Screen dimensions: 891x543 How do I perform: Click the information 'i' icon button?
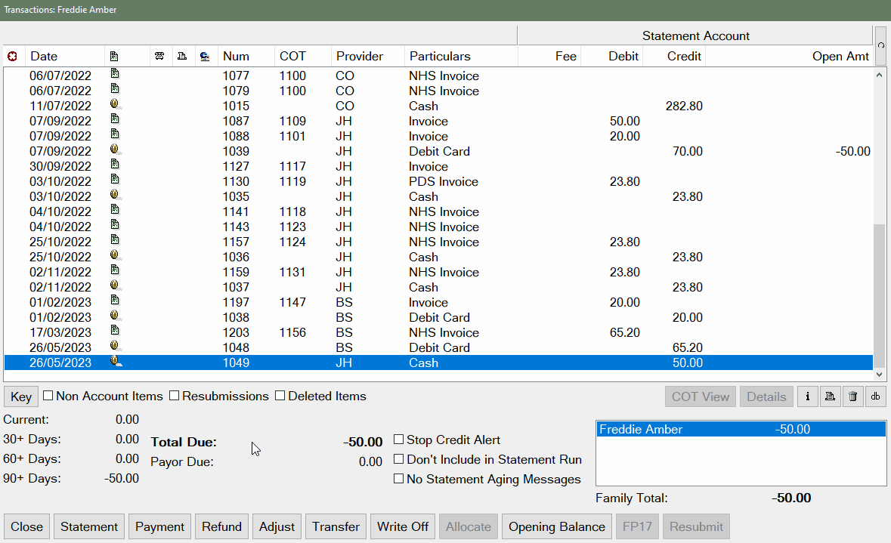tap(807, 396)
